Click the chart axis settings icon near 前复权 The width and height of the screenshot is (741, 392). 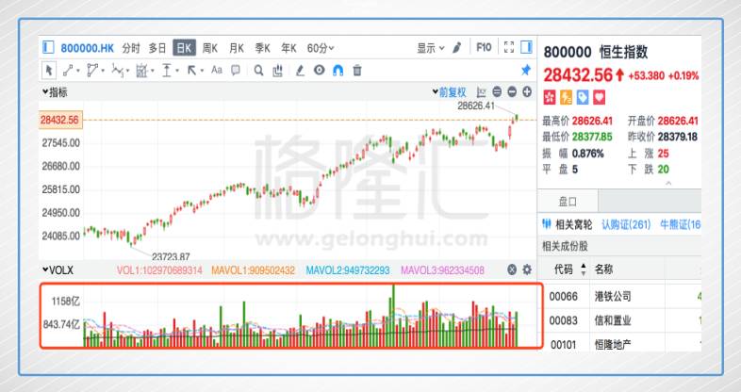[481, 92]
